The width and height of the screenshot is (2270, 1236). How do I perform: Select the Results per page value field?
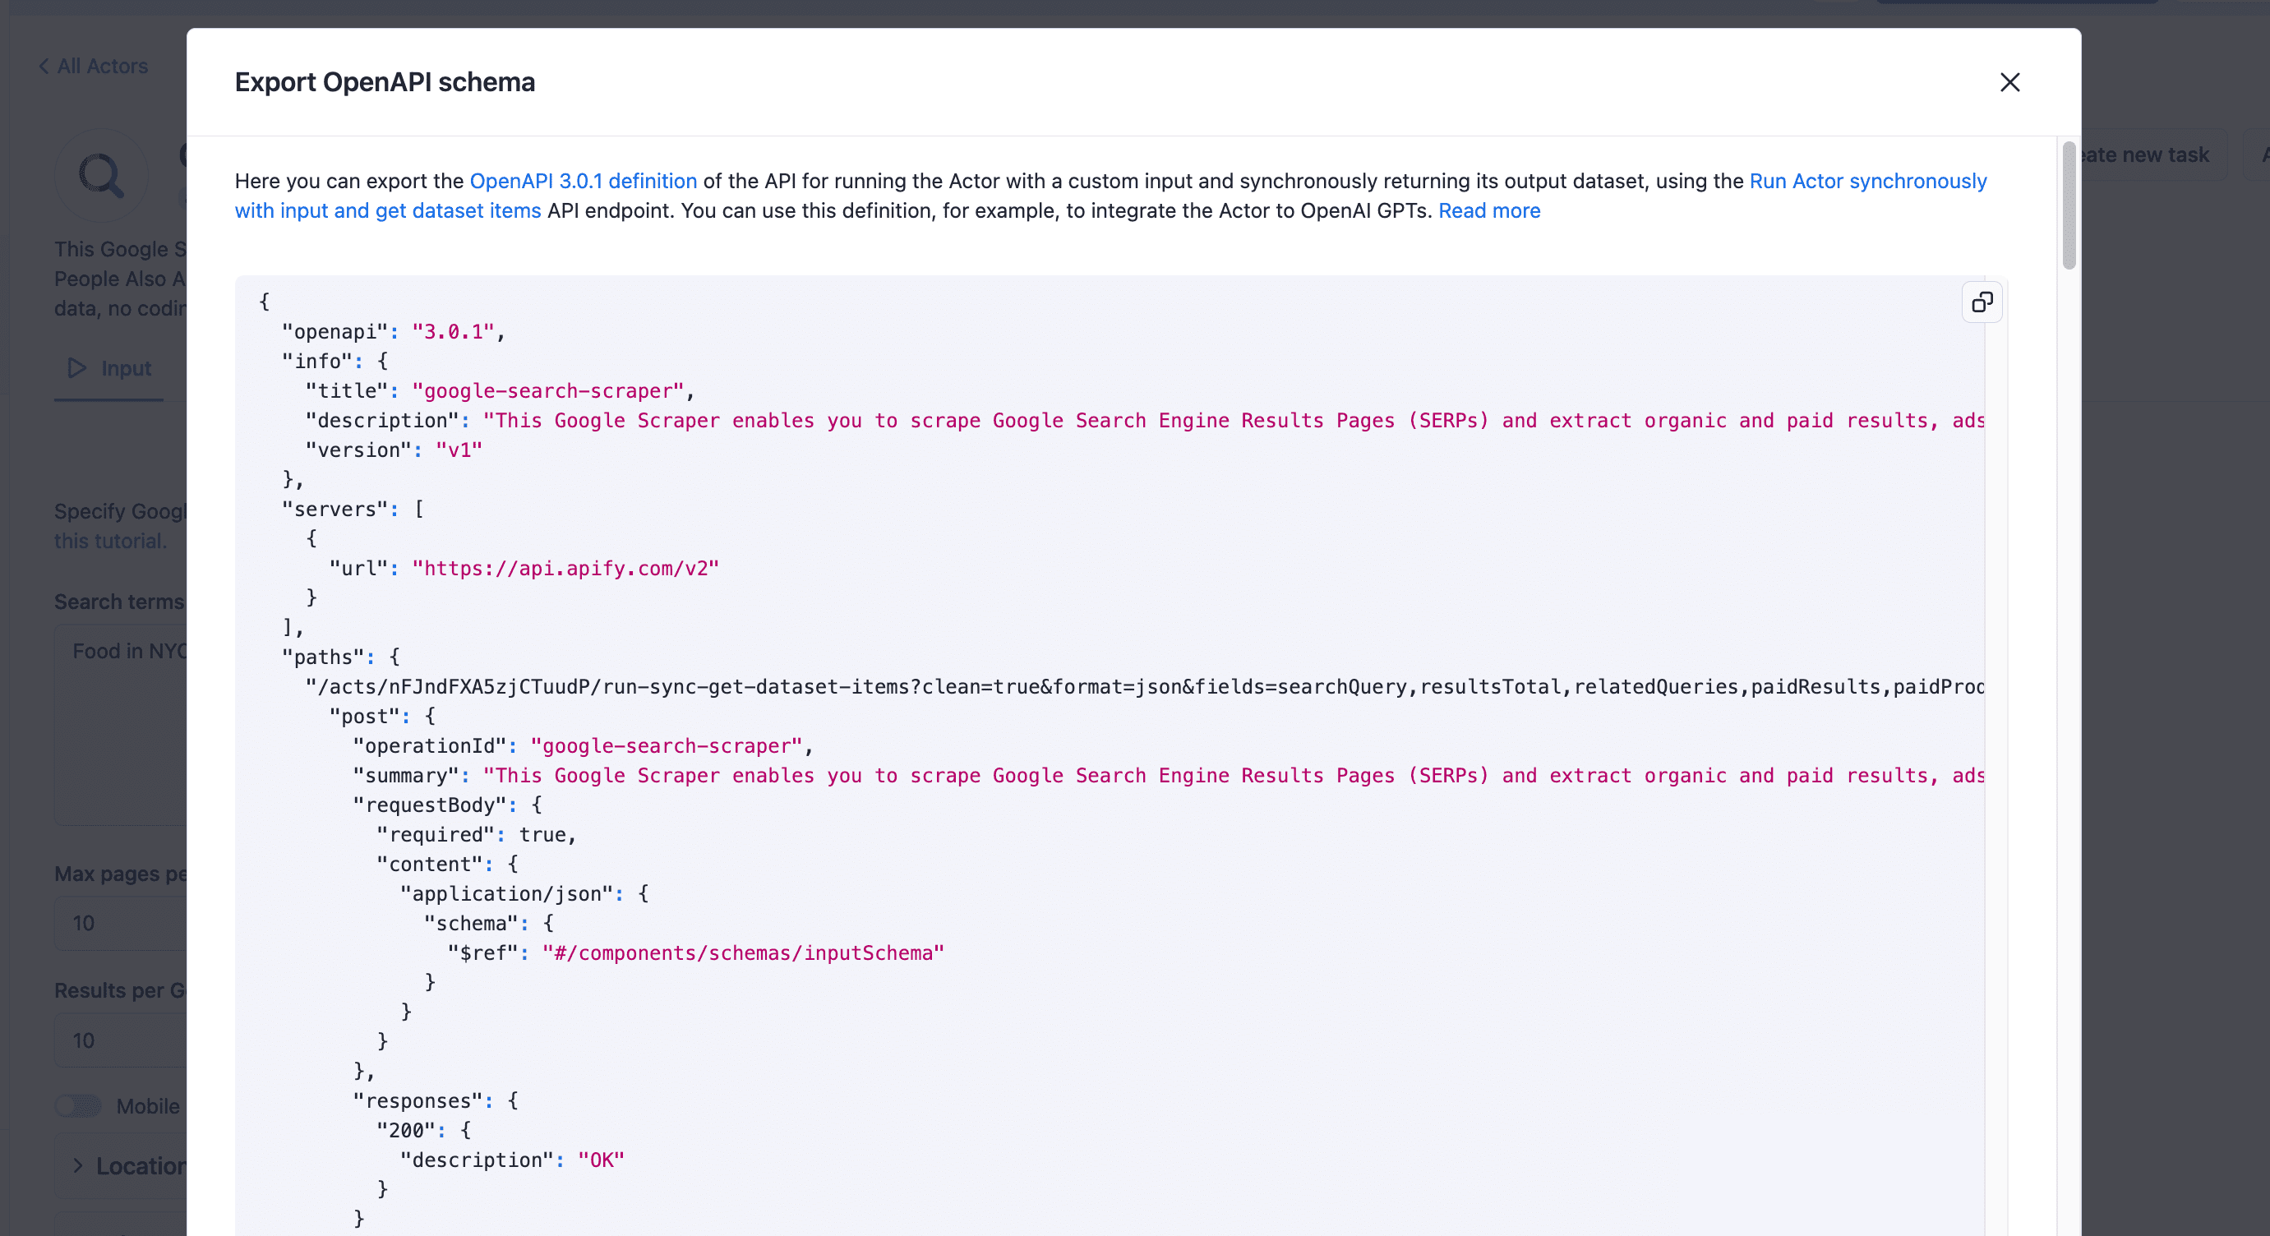point(123,1040)
